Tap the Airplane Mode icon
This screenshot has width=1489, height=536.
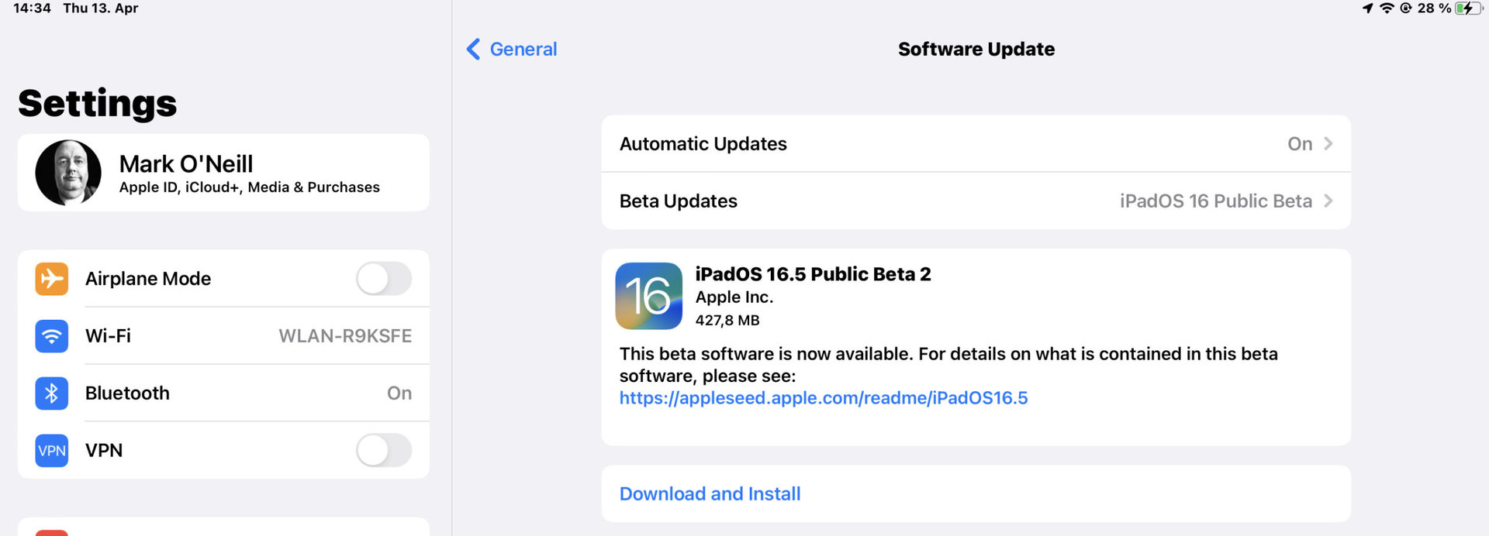click(52, 278)
